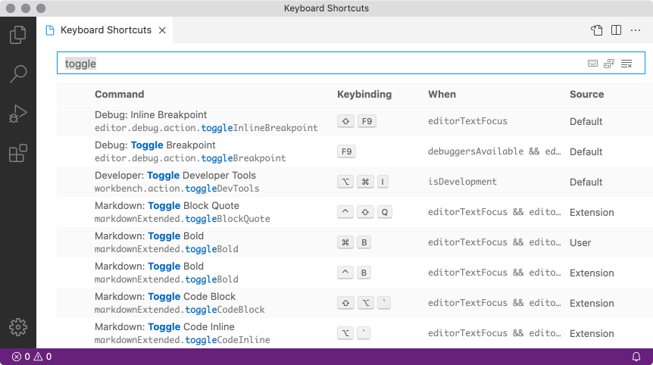Toggle Record Keys keyboard icon in search
Viewport: 653px width, 365px height.
(x=592, y=64)
